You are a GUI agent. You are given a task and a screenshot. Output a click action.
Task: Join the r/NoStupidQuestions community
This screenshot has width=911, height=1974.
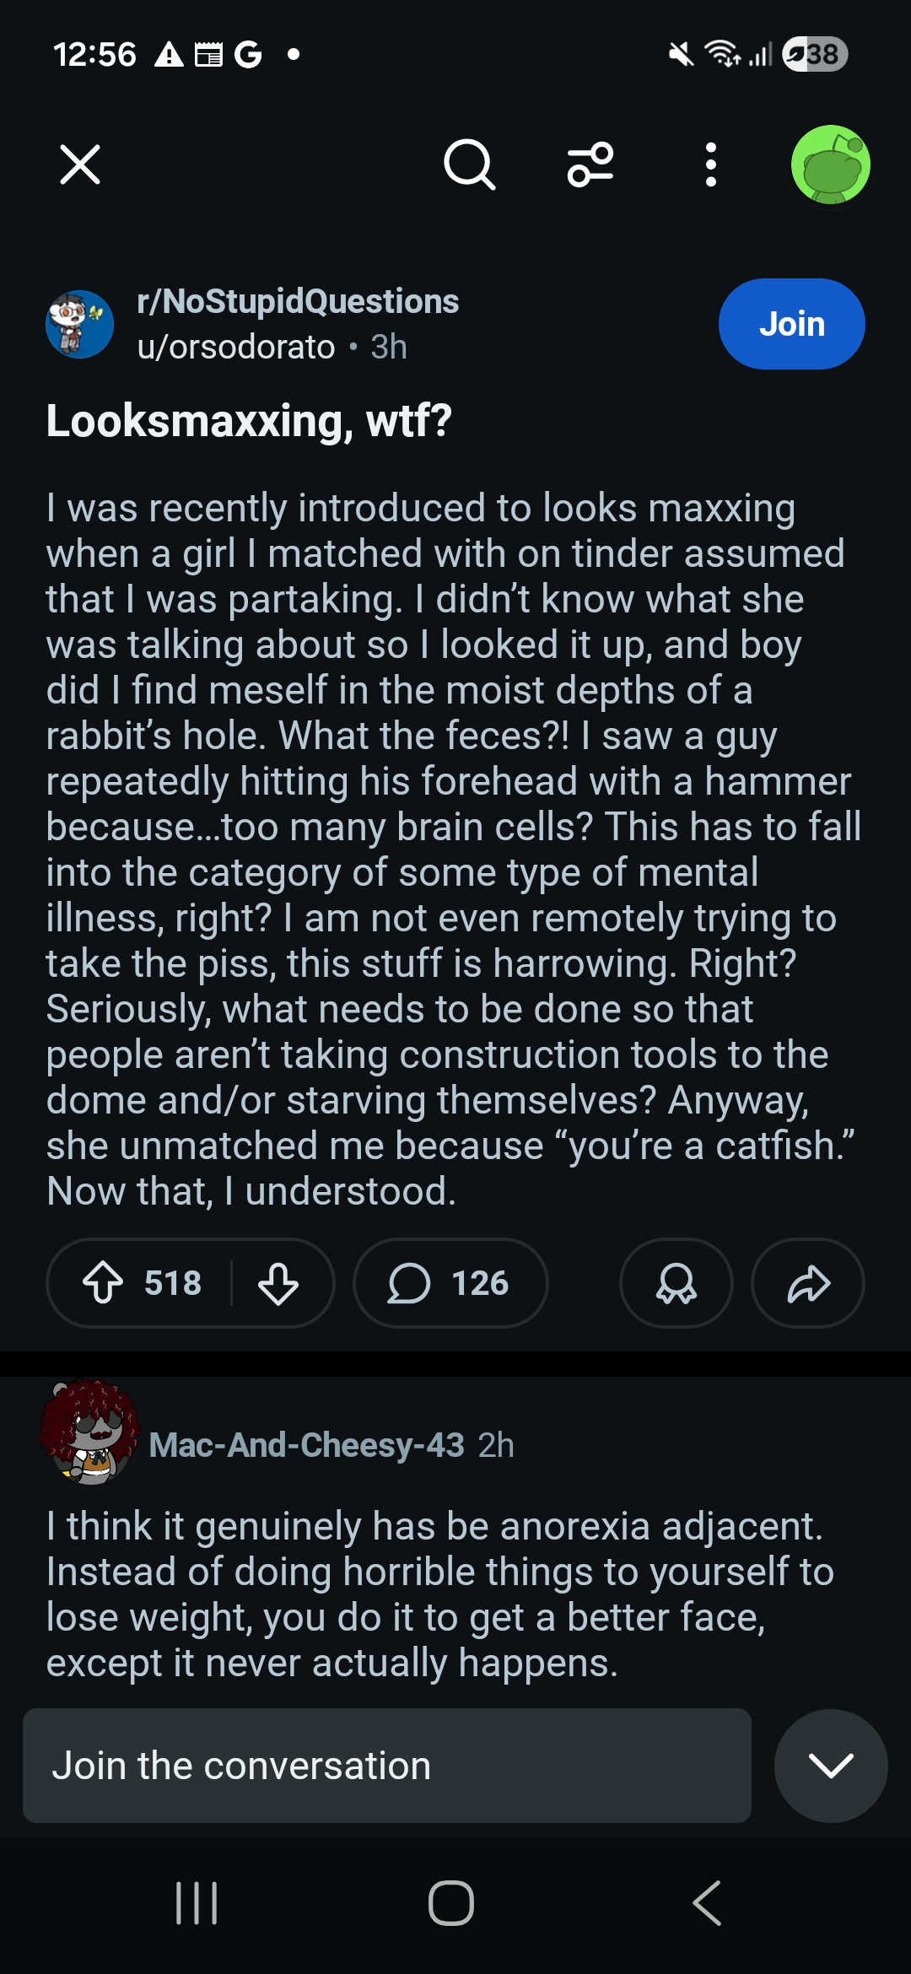[x=791, y=324]
